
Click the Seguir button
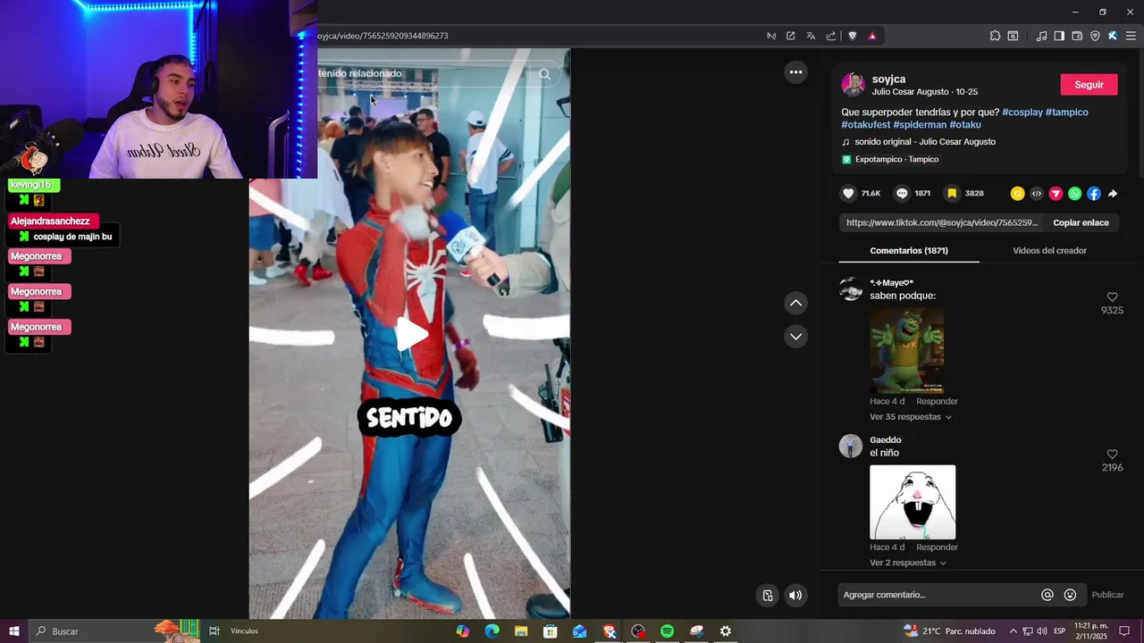1089,85
